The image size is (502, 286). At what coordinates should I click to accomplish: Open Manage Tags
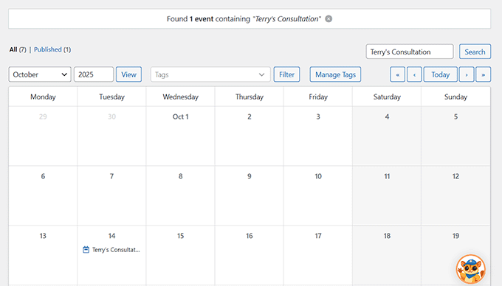click(335, 74)
